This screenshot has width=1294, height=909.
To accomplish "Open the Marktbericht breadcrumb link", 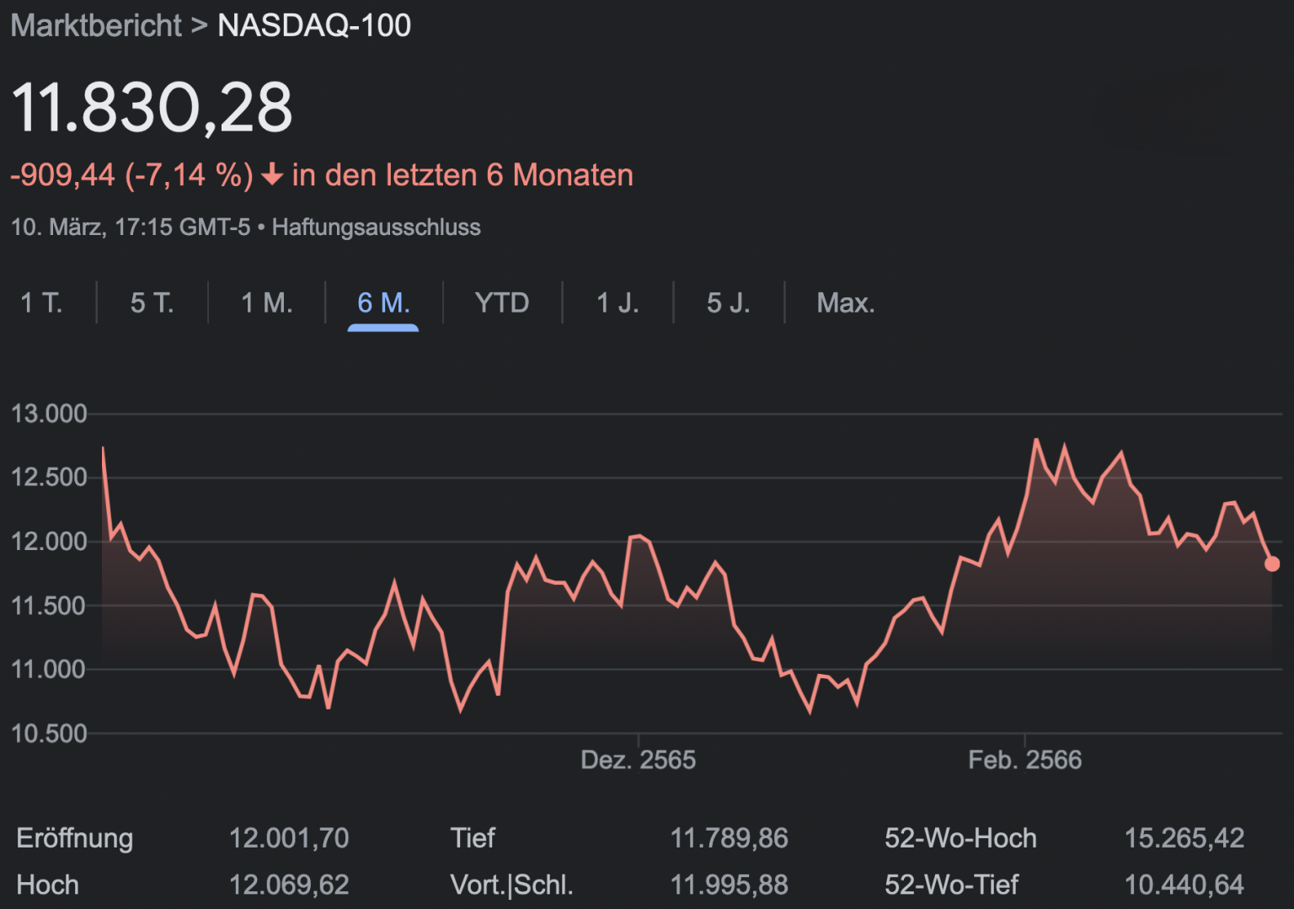I will [95, 25].
